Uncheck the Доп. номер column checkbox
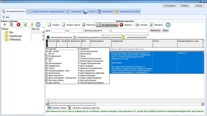 point(47,51)
